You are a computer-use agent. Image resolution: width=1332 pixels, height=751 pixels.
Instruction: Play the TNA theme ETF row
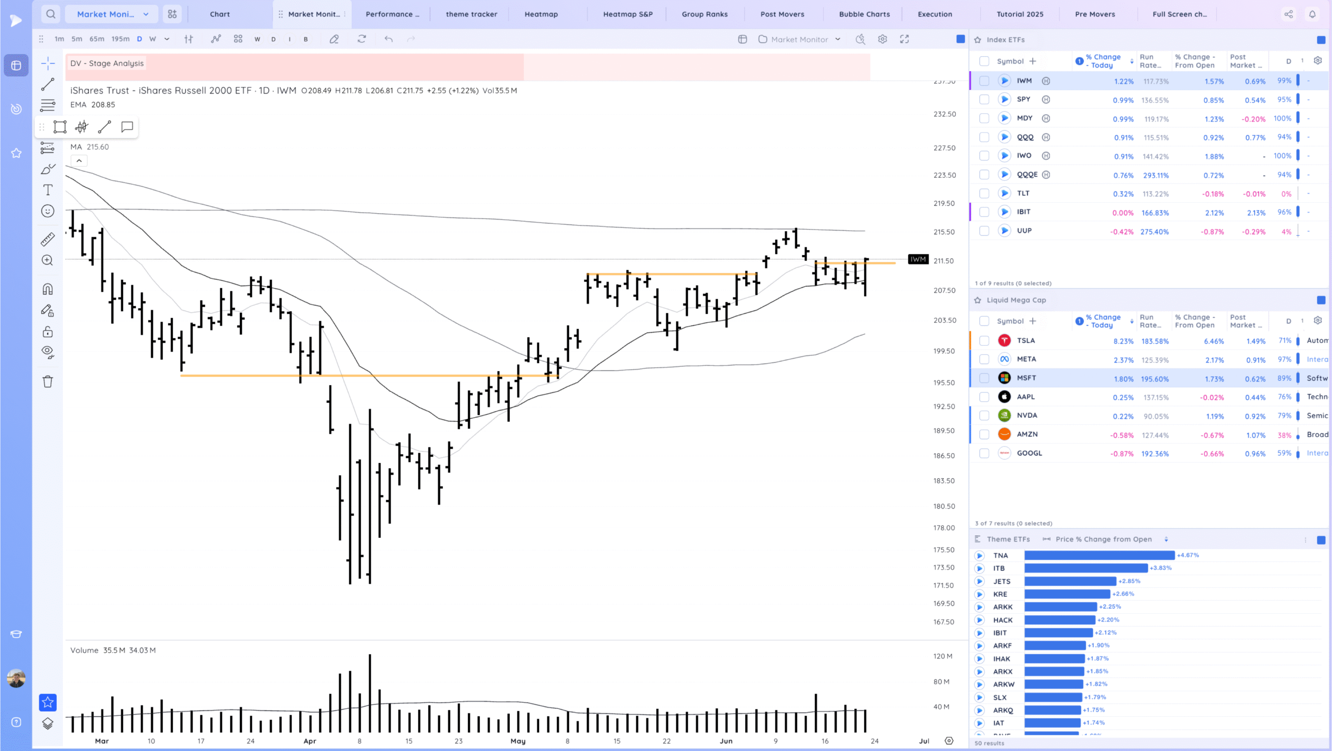point(980,556)
